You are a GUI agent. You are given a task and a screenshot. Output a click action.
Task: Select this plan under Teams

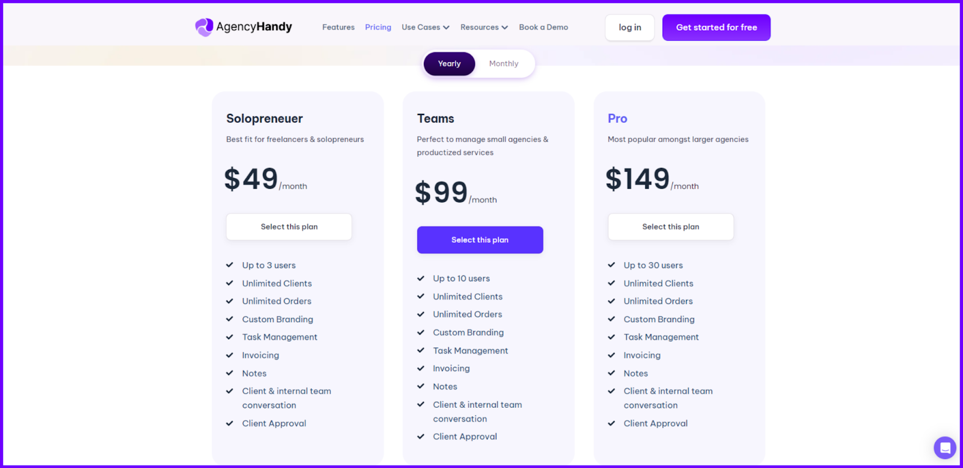pos(480,239)
